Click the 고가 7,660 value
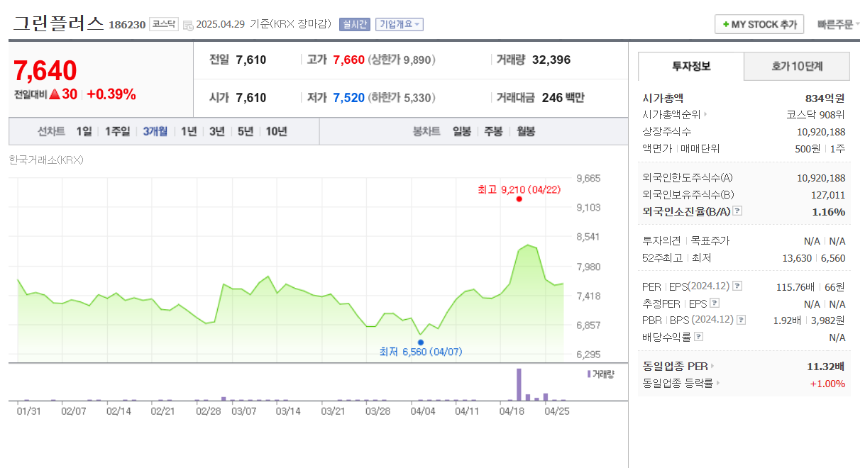Screen dimensions: 865x468 coord(348,60)
